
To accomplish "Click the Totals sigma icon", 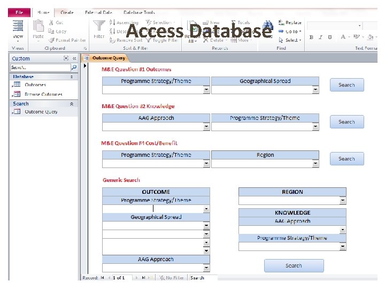I will pos(233,22).
